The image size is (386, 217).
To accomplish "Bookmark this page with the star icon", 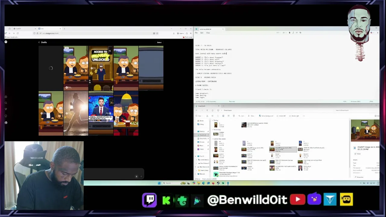I will click(x=157, y=33).
